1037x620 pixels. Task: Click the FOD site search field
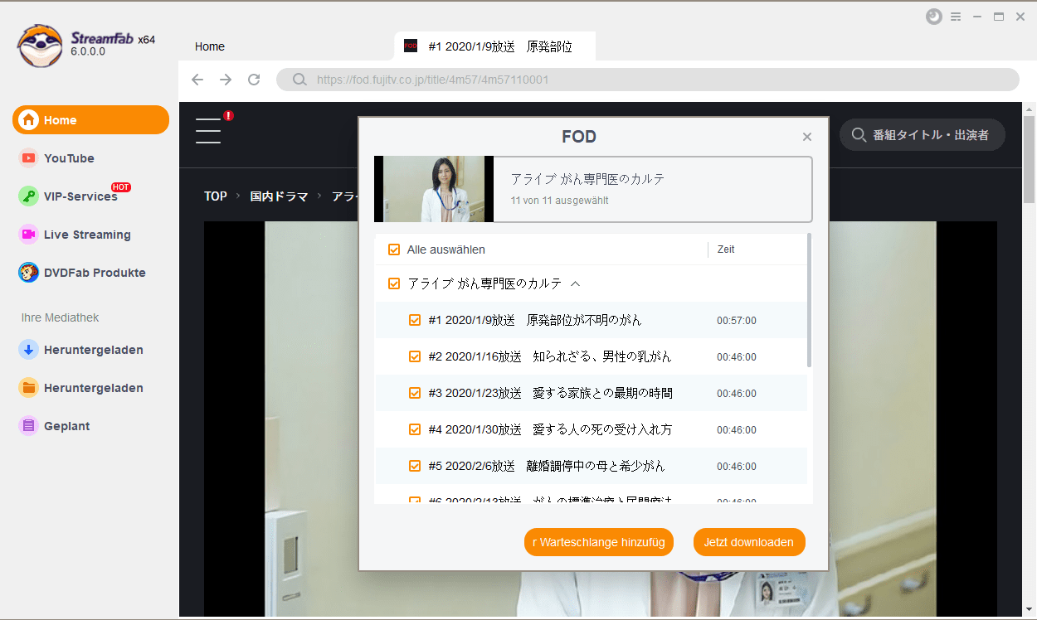coord(923,135)
